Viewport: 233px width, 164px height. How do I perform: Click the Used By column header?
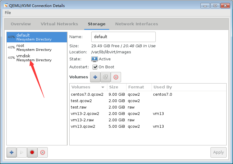click(189, 87)
